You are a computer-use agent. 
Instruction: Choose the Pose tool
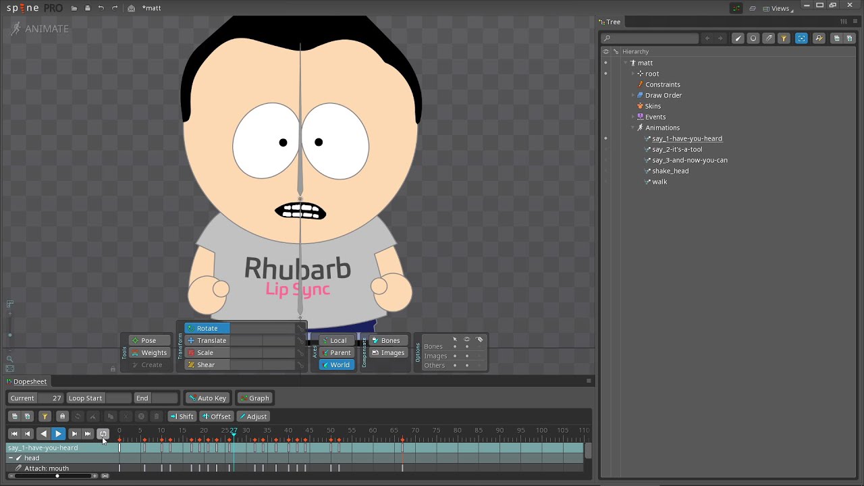coord(148,340)
